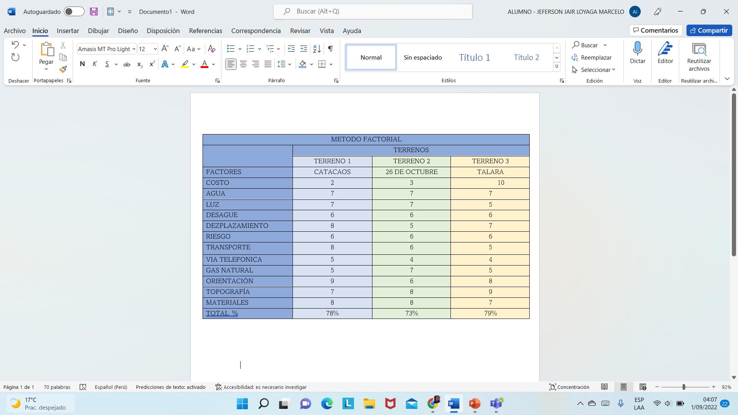Click the zoom slider handle
The image size is (738, 415).
point(684,387)
